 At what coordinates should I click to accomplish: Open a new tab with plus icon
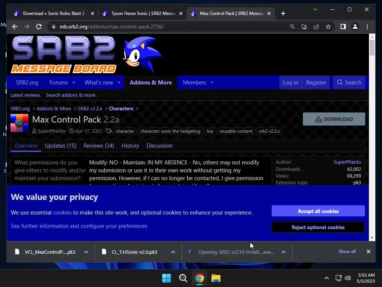283,13
